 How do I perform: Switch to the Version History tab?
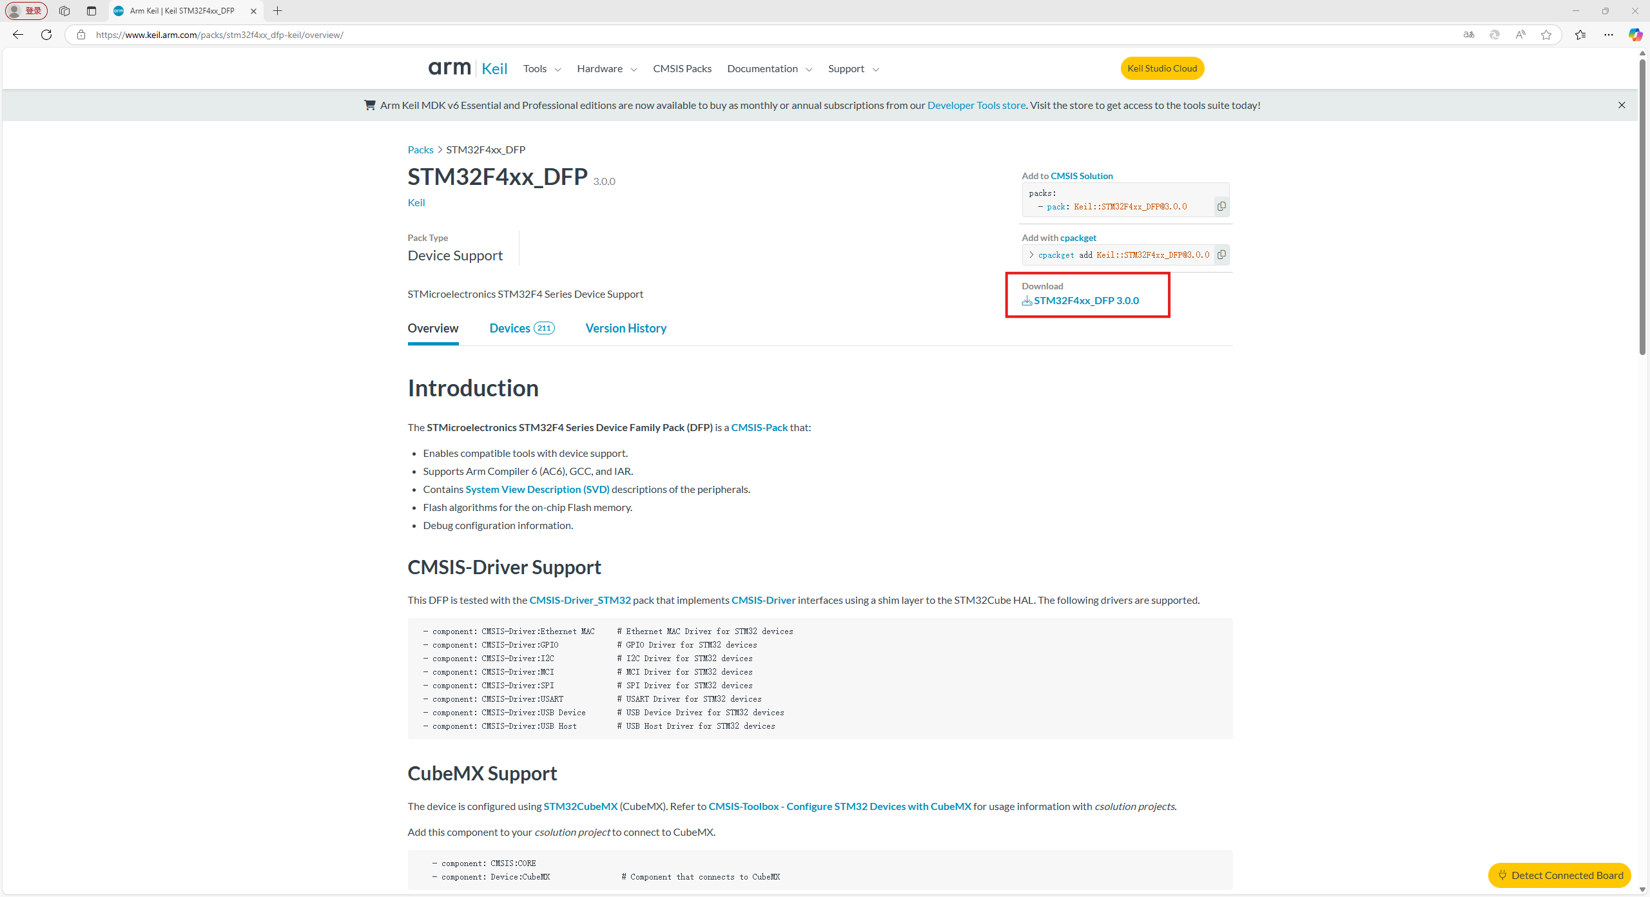[x=626, y=329]
